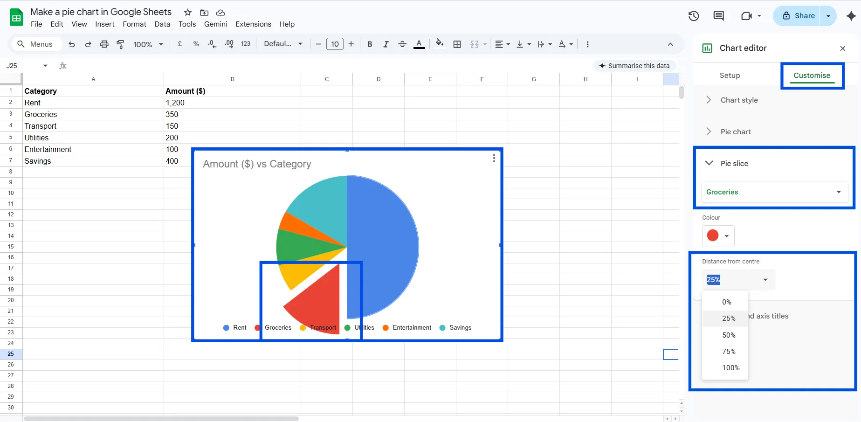This screenshot has width=861, height=422.
Task: Open the borders tool
Action: tap(457, 44)
